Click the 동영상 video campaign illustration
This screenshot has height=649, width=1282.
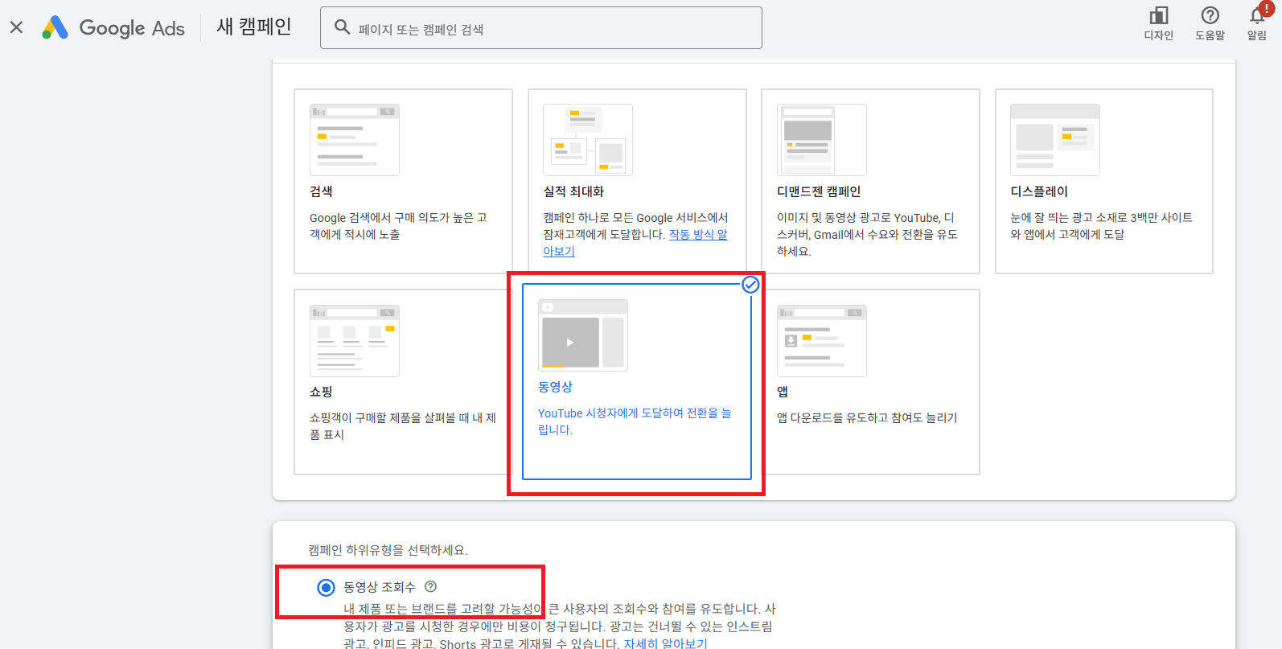(x=583, y=335)
